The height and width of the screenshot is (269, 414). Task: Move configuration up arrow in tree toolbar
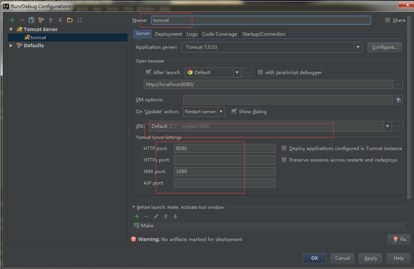pos(51,20)
